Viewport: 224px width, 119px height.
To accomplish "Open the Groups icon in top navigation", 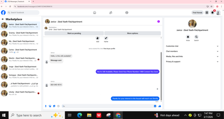I will tap(127, 12).
